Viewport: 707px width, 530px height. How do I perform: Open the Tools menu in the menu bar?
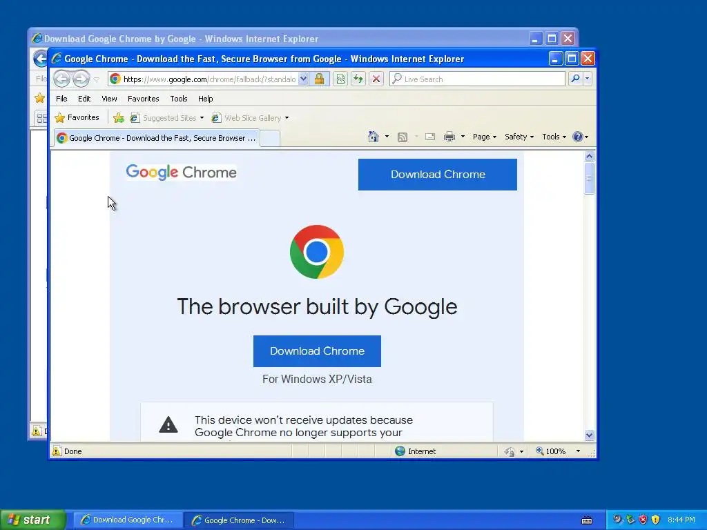click(179, 99)
